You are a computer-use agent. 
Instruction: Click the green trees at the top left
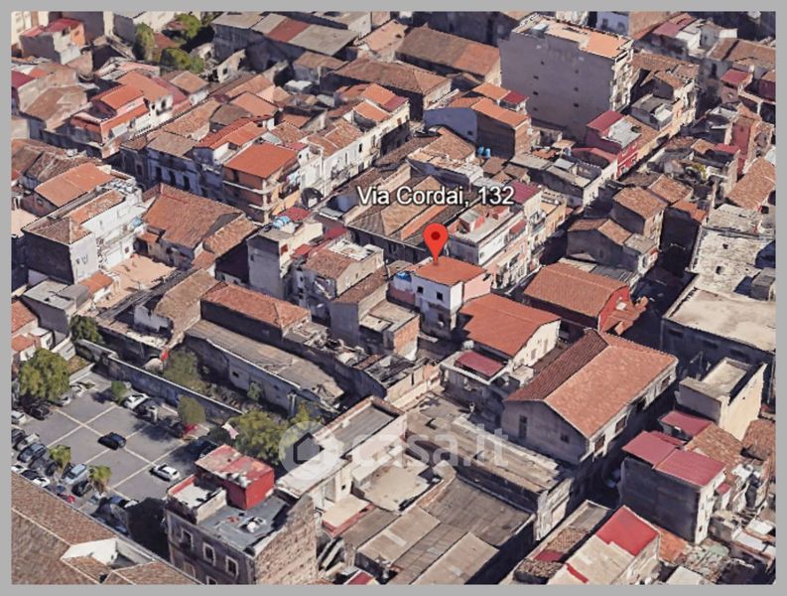169,45
